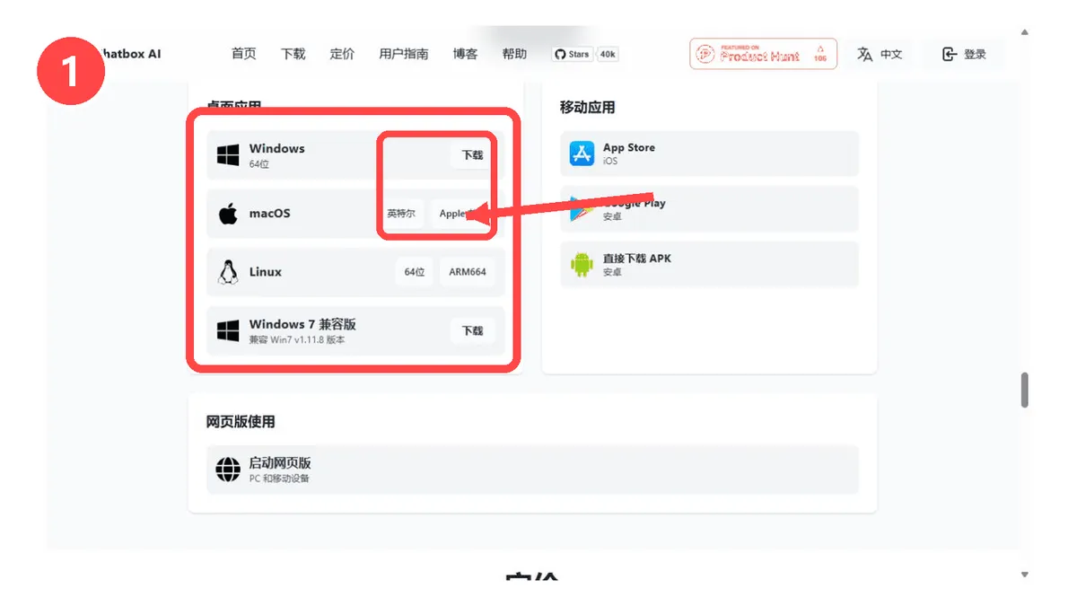1077x606 pixels.
Task: Download the Windows 7 兼容版
Action: coord(472,330)
